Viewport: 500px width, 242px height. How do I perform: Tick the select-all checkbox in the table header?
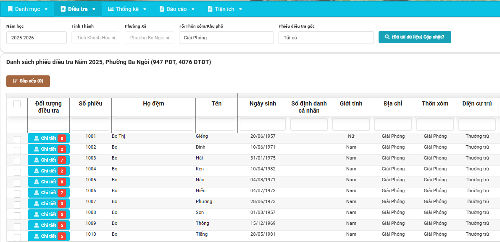(17, 103)
